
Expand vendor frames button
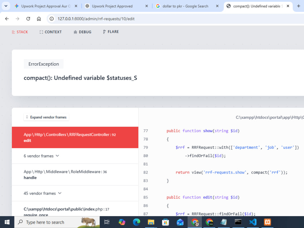(x=46, y=117)
